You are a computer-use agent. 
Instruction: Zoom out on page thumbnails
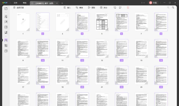coord(168,8)
